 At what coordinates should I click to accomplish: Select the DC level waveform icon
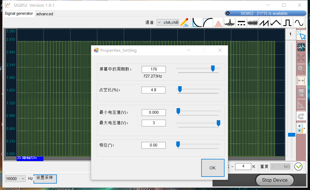coord(241,23)
